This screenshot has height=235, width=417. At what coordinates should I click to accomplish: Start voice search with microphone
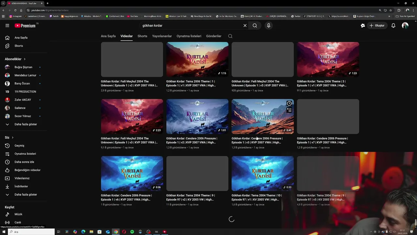(268, 25)
